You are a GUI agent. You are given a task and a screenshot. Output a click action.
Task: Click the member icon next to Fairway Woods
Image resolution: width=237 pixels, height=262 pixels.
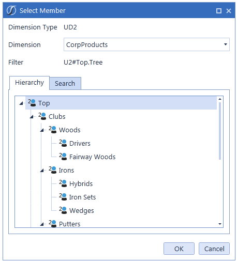pyautogui.click(x=63, y=157)
